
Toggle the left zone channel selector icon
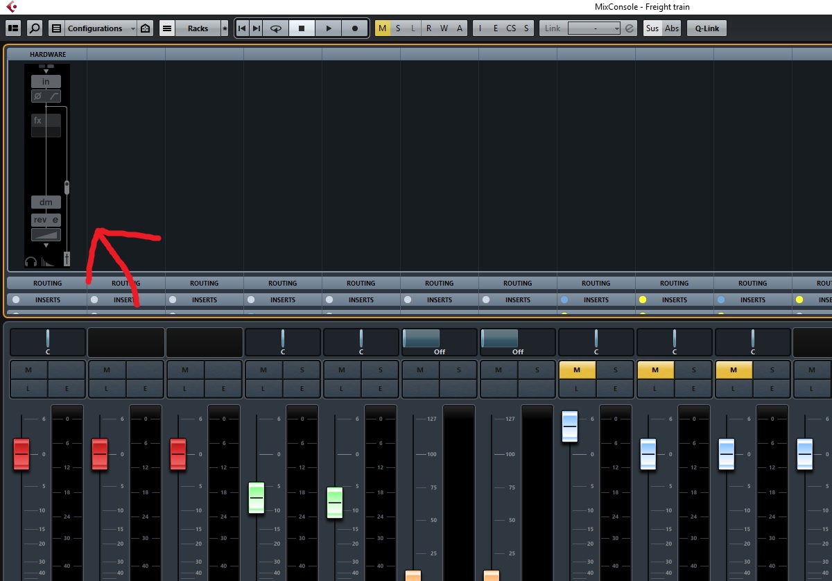point(13,28)
